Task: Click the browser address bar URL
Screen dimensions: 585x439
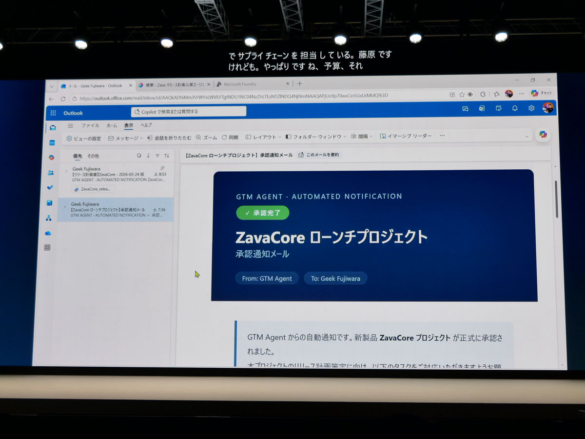Action: click(234, 96)
